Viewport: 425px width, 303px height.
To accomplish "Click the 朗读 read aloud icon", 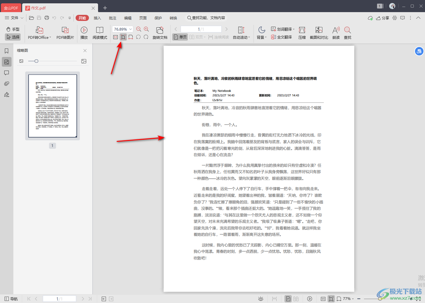I will pos(336,33).
